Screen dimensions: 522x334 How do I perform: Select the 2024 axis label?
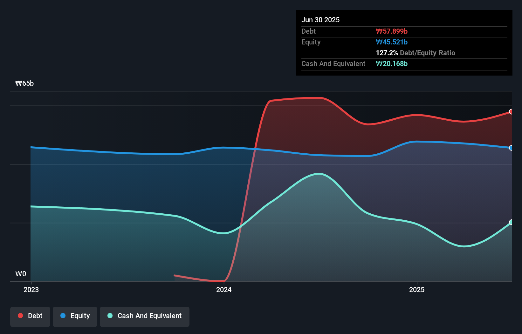point(224,290)
